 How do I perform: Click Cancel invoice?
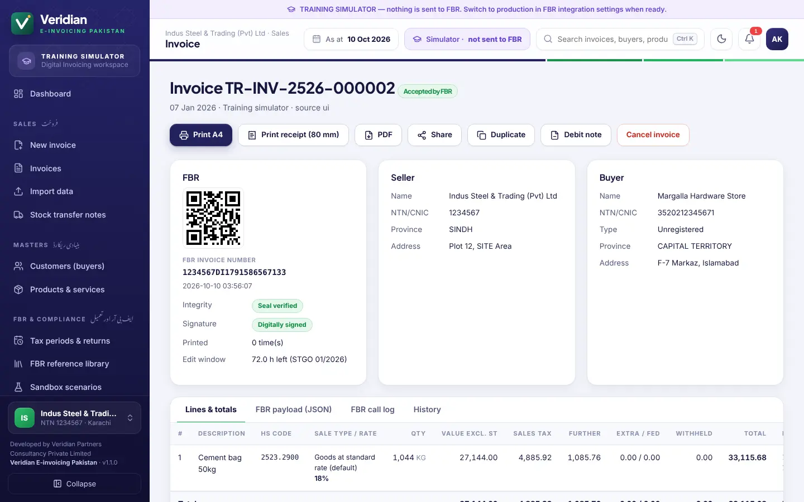[x=653, y=135]
